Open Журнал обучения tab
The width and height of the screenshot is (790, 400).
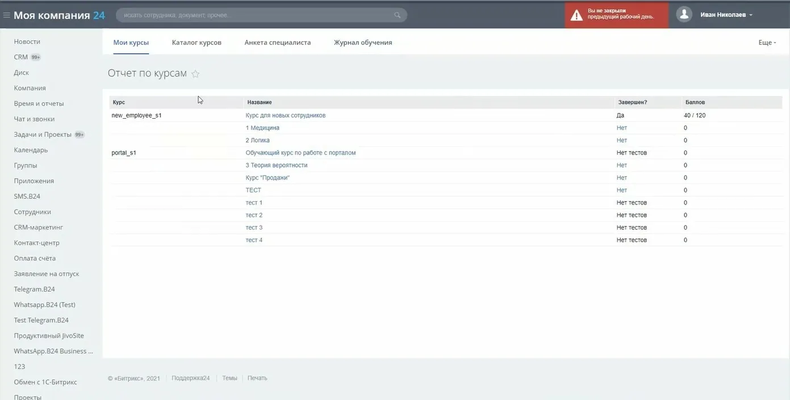[363, 43]
